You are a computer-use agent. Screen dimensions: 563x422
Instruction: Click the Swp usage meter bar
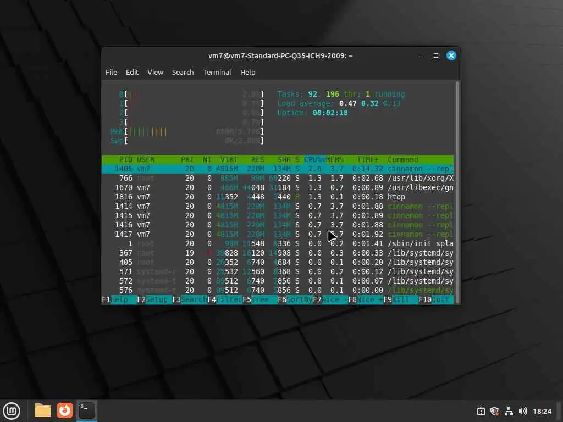(x=187, y=141)
